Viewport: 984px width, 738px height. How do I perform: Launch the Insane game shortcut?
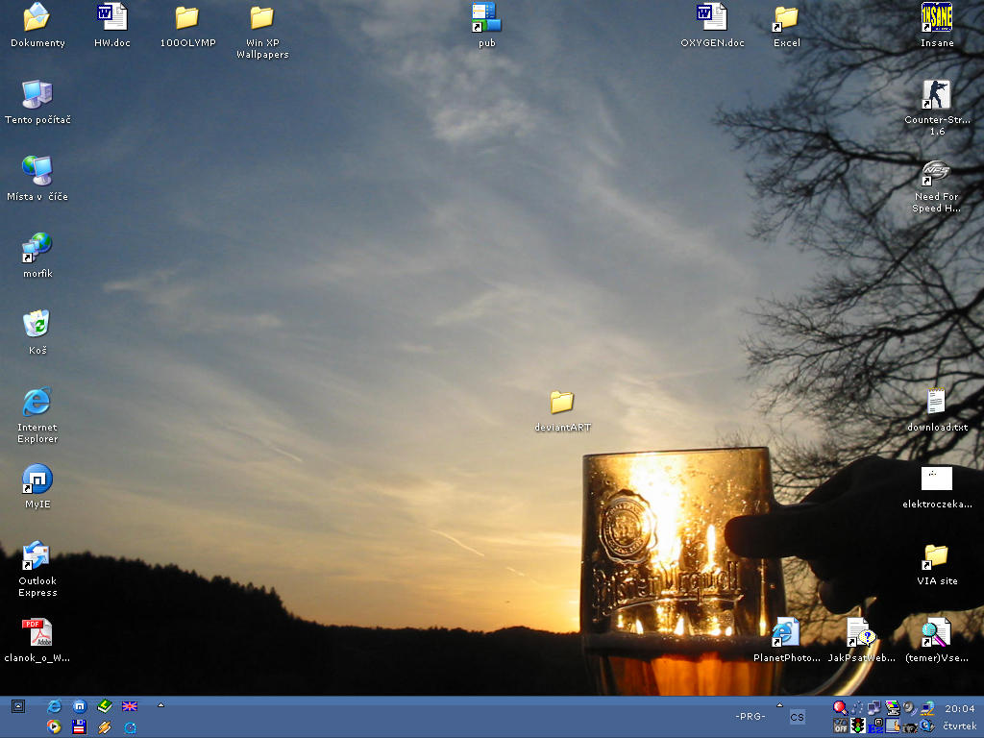coord(936,17)
